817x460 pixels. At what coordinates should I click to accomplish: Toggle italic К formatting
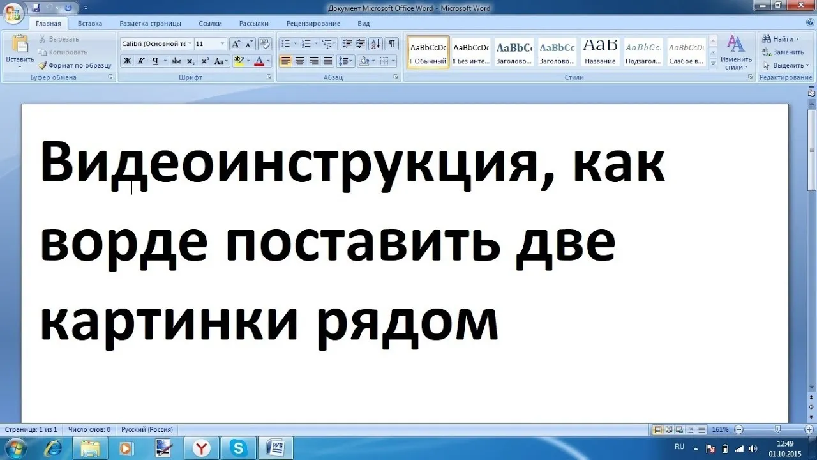(140, 61)
